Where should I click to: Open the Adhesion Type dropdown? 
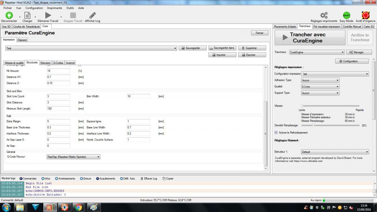[x=320, y=80]
